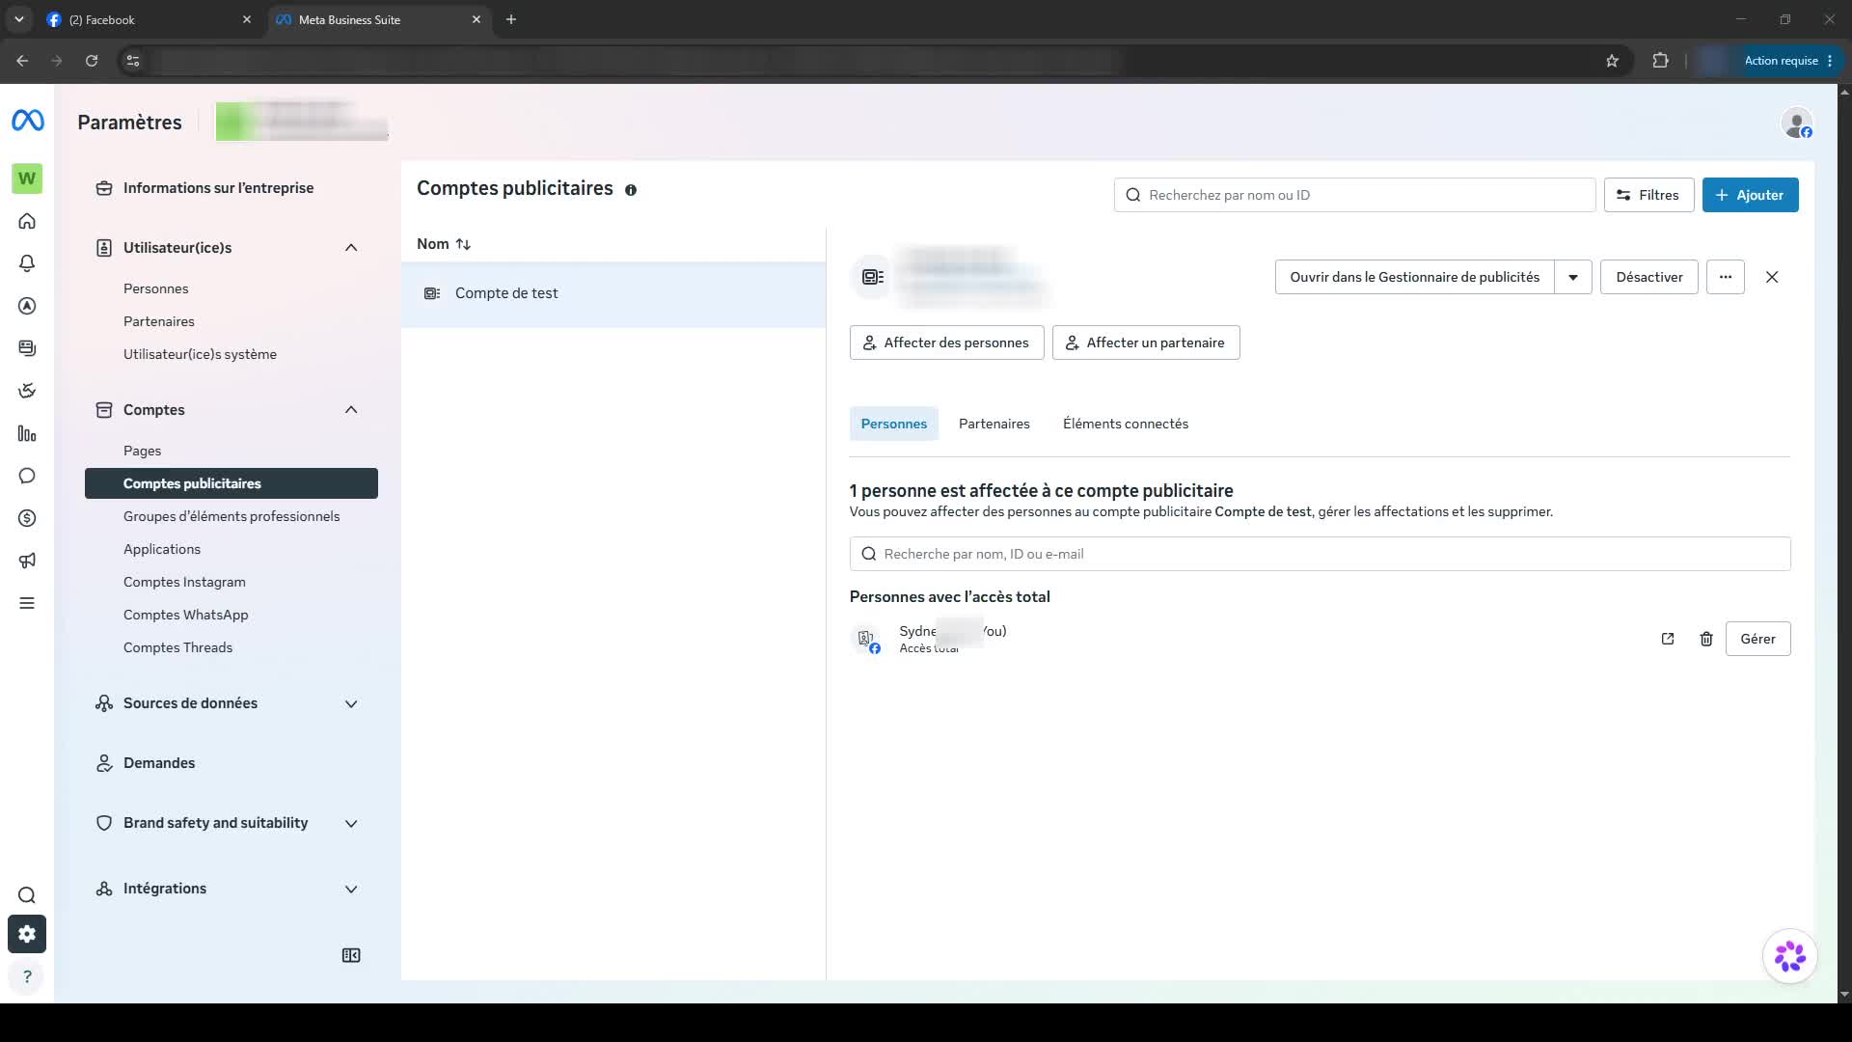Image resolution: width=1852 pixels, height=1042 pixels.
Task: Switch to Éléments connectés tab
Action: point(1125,424)
